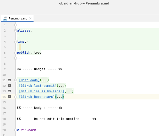The height and width of the screenshot is (136, 159).
Task: Click image preview gutter icon on line 13
Action: (x=9, y=91)
